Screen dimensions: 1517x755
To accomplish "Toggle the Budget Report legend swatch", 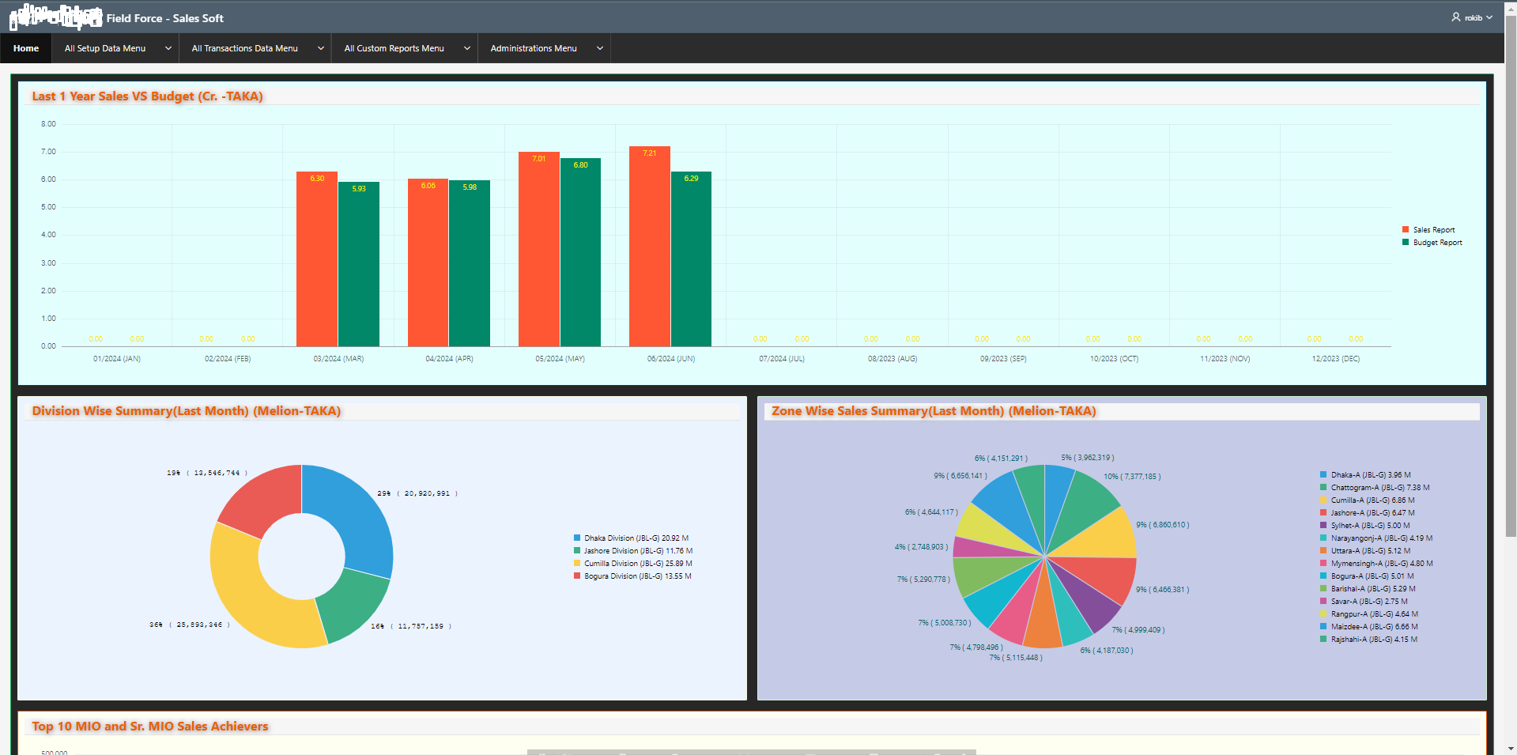I will [x=1406, y=242].
